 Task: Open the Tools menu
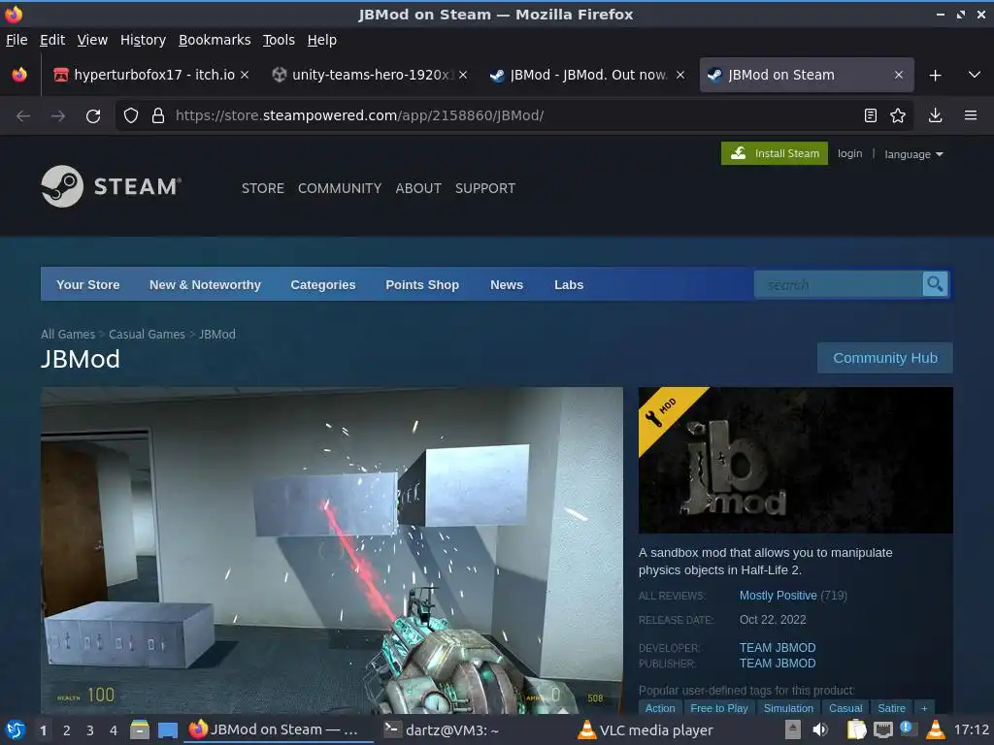279,40
